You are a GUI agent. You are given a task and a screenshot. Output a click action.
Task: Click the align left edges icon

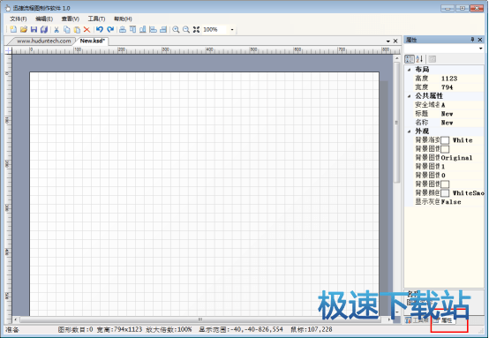pos(153,30)
